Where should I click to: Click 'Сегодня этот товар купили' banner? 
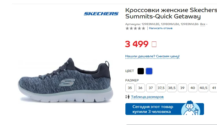coord(164,109)
